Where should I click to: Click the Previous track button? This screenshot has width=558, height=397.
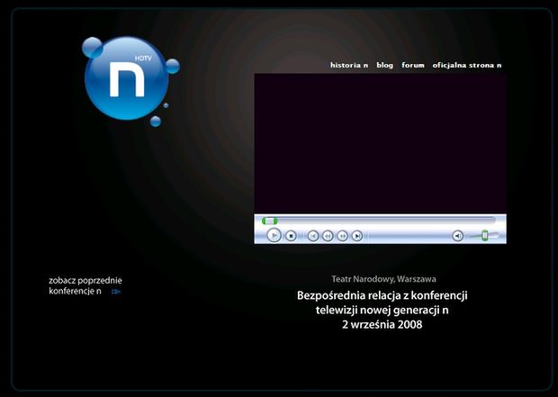[313, 236]
